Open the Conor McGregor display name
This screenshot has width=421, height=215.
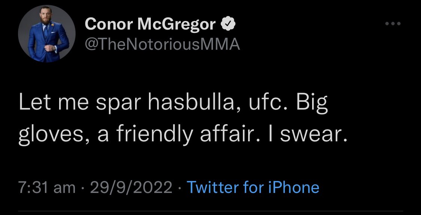point(150,24)
